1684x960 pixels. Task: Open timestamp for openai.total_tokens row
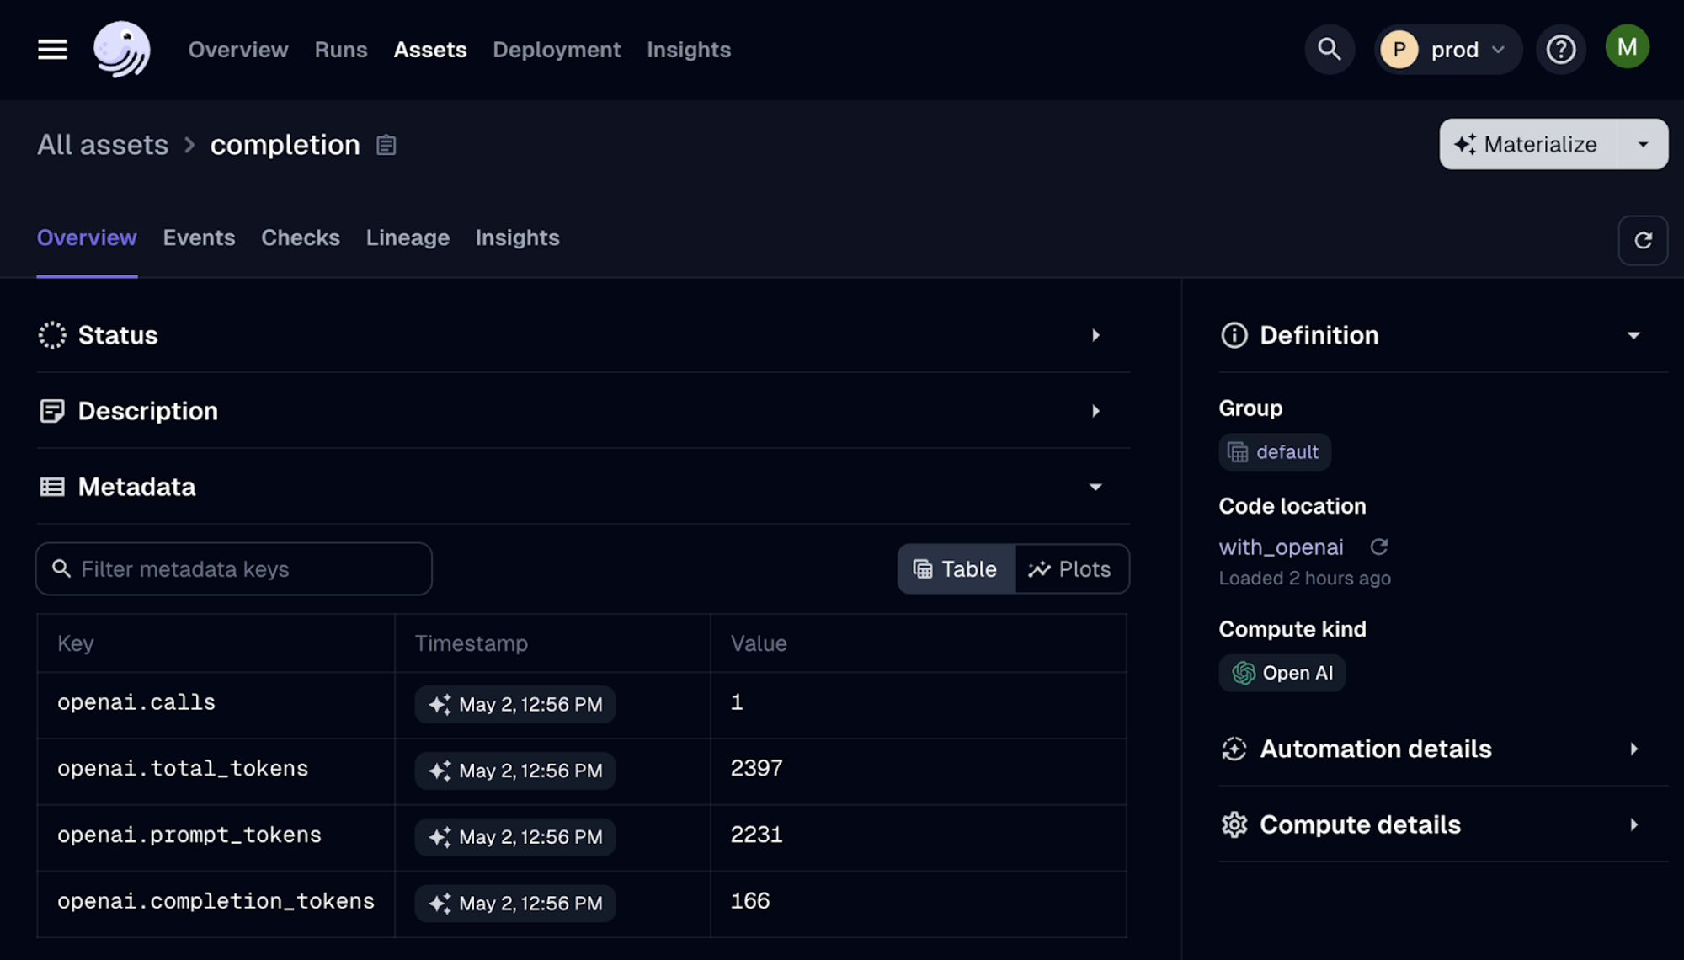click(x=515, y=771)
